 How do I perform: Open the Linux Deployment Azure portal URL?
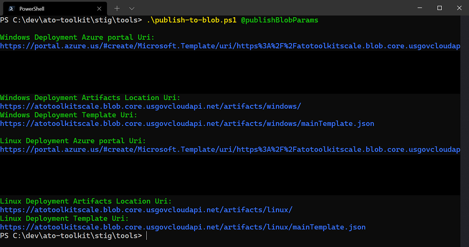tap(230, 149)
